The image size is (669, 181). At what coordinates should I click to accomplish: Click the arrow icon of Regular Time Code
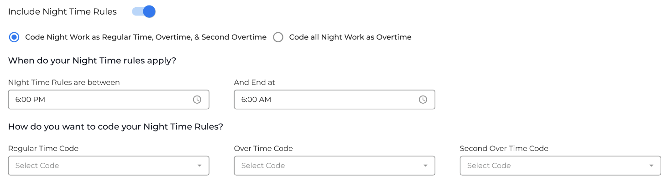(199, 166)
